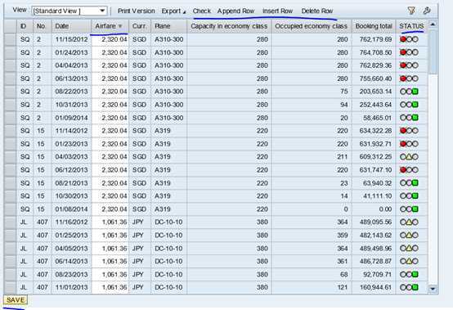This screenshot has width=453, height=310.
Task: Click the Plane column header
Action: coord(168,26)
